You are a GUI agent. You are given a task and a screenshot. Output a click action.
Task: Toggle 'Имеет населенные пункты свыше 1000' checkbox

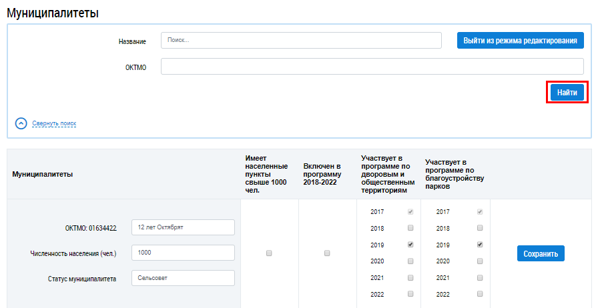coord(269,253)
